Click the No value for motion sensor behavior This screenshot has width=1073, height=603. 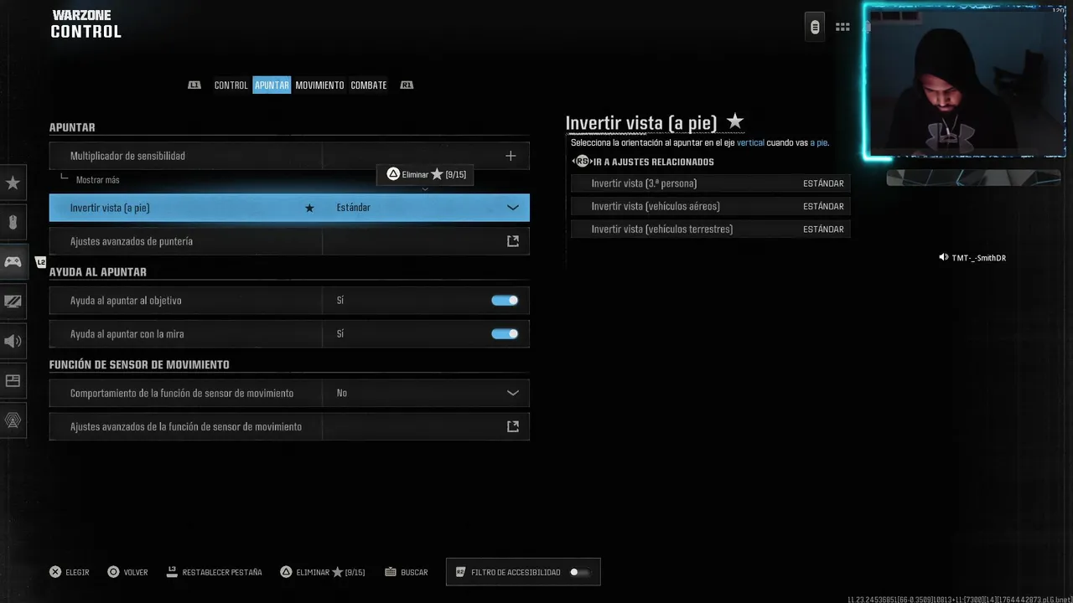[x=341, y=393]
